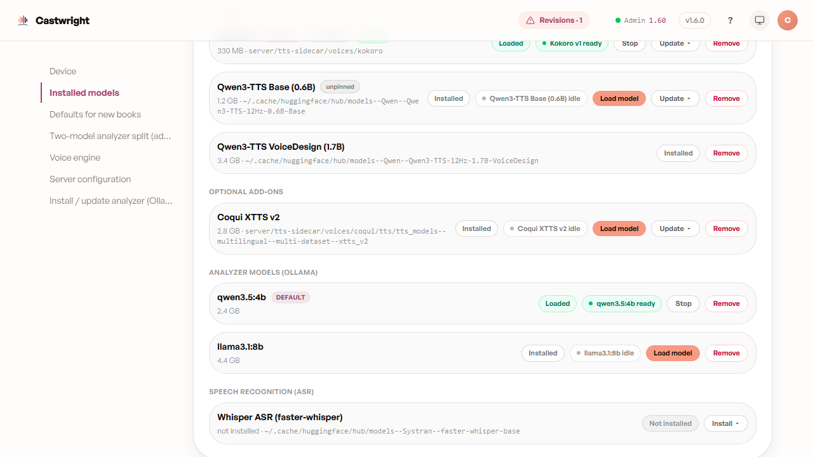Viewport: 813px width, 457px height.
Task: Click the Kokoro v1 ready status chip
Action: click(x=572, y=44)
